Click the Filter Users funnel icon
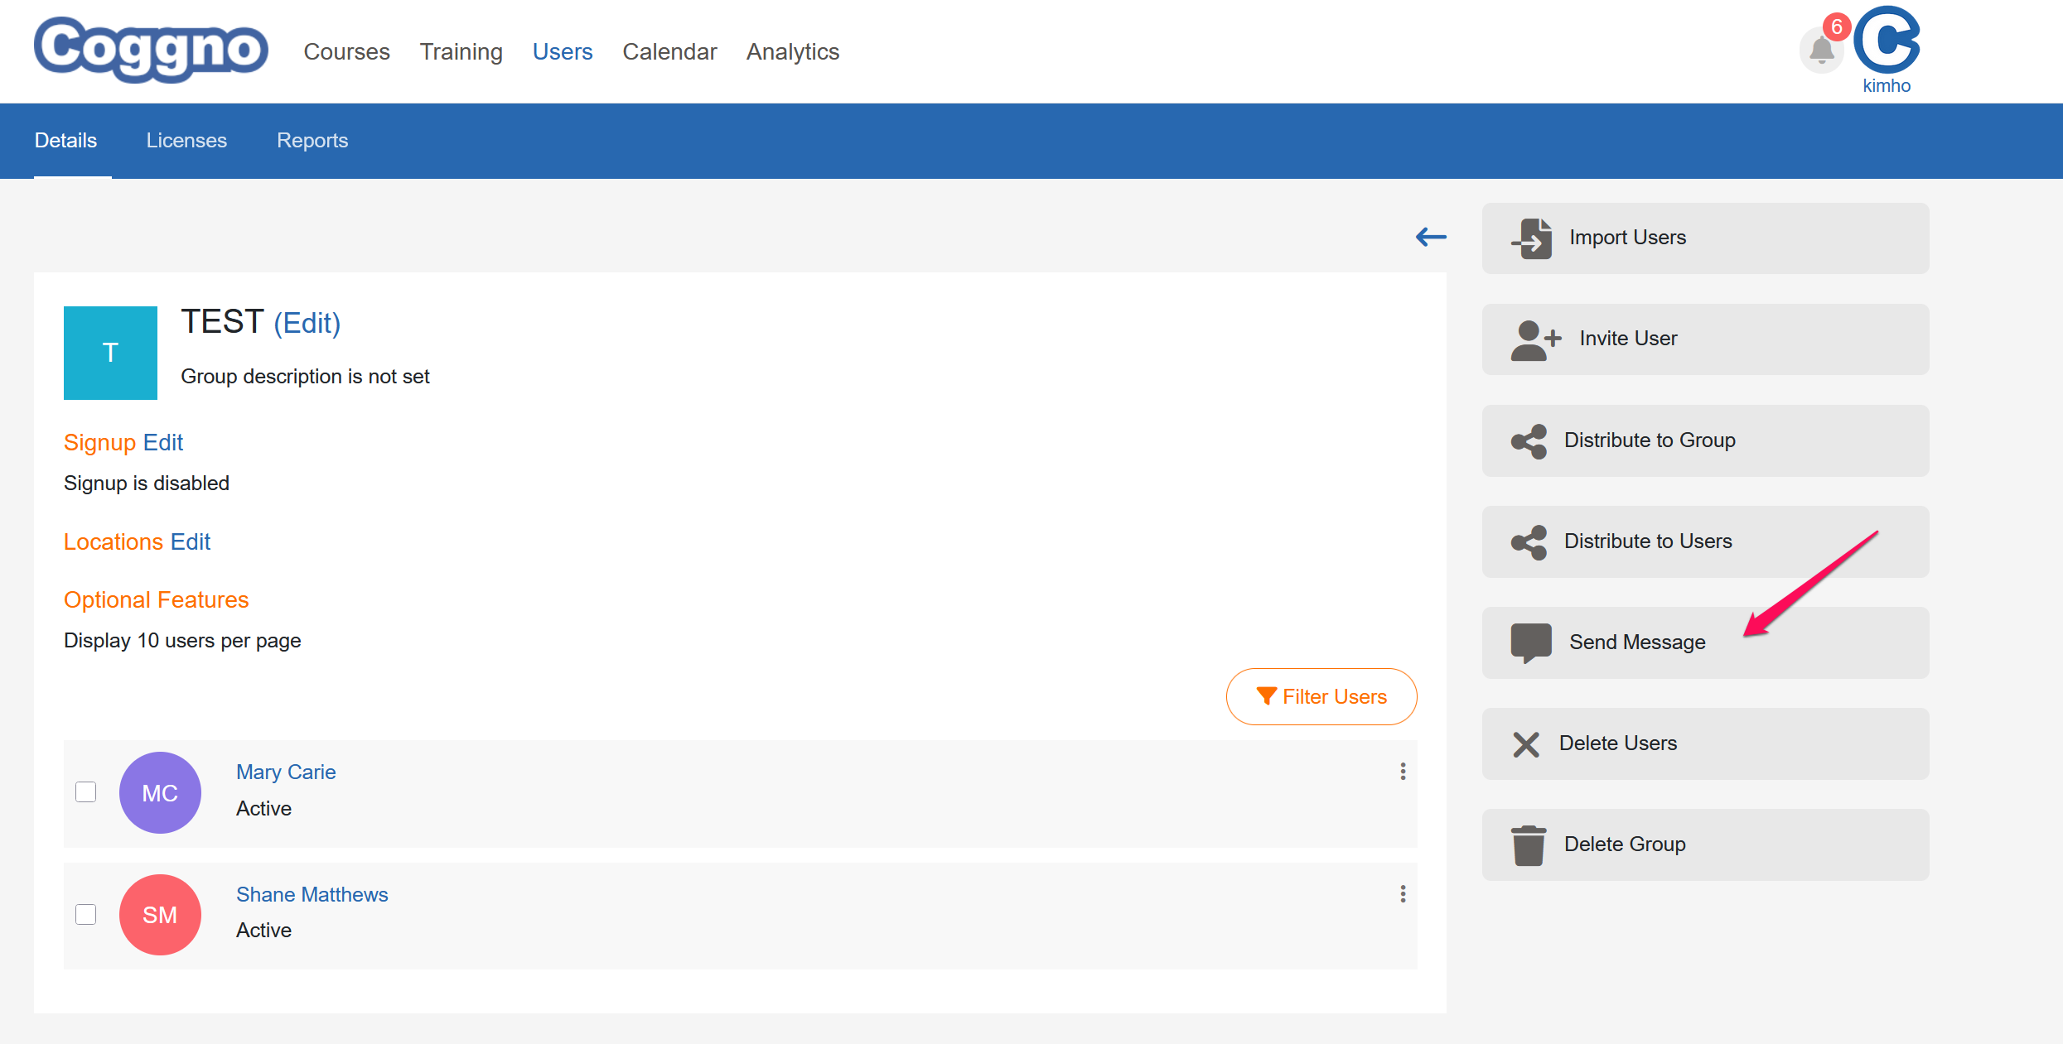The width and height of the screenshot is (2063, 1044). point(1266,696)
